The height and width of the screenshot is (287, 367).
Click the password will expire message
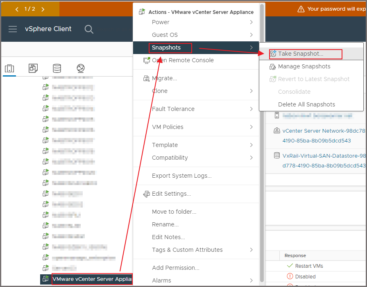[x=336, y=9]
